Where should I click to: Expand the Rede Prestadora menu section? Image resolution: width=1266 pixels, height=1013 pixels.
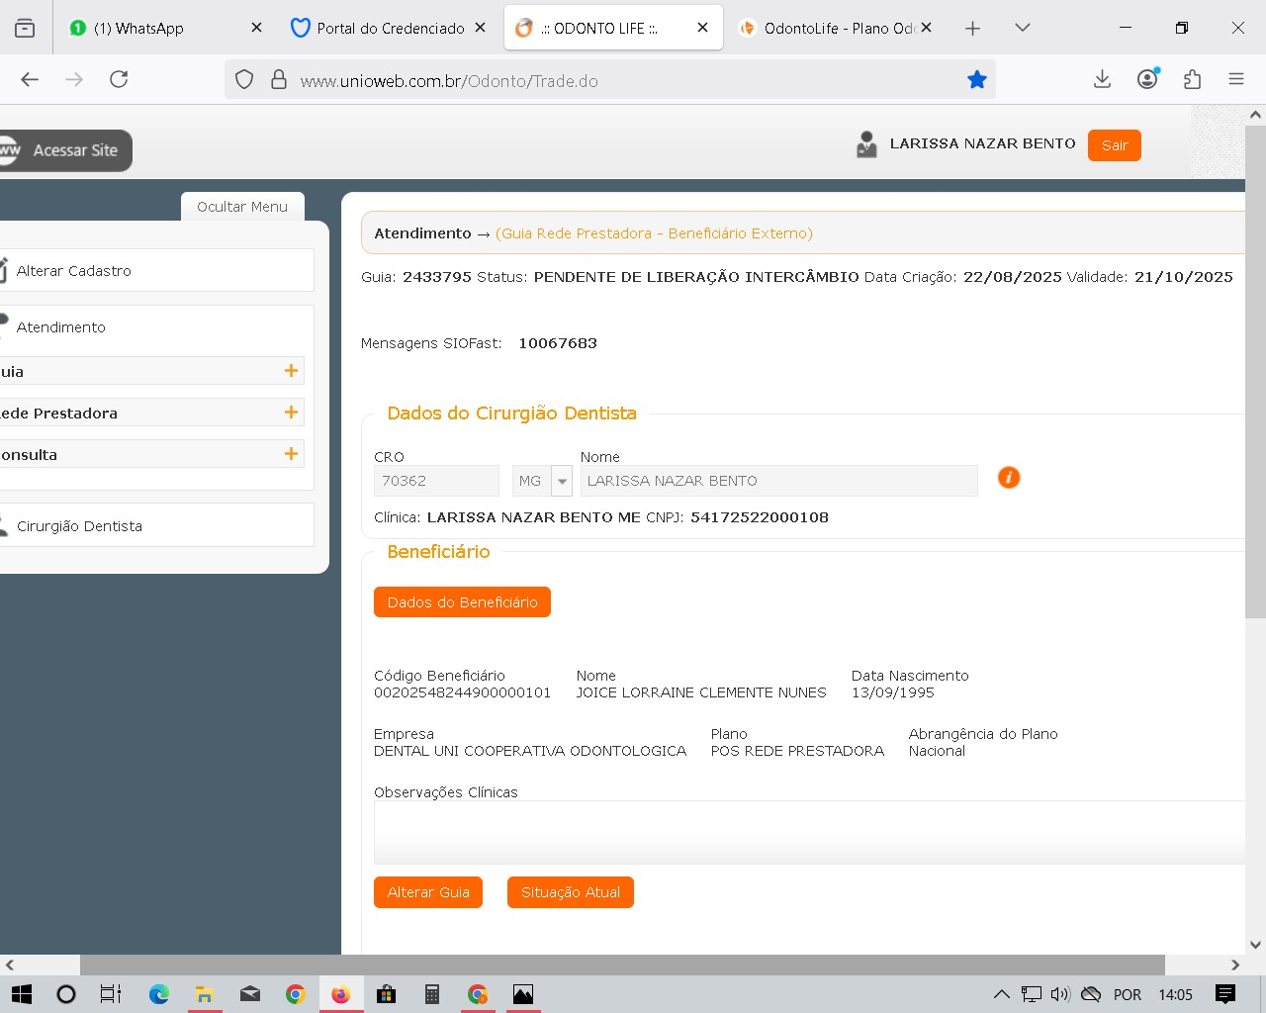291,413
